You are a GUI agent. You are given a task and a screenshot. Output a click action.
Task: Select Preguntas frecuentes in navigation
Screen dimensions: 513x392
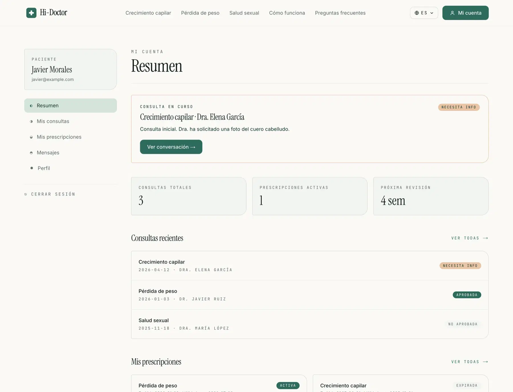click(x=340, y=13)
